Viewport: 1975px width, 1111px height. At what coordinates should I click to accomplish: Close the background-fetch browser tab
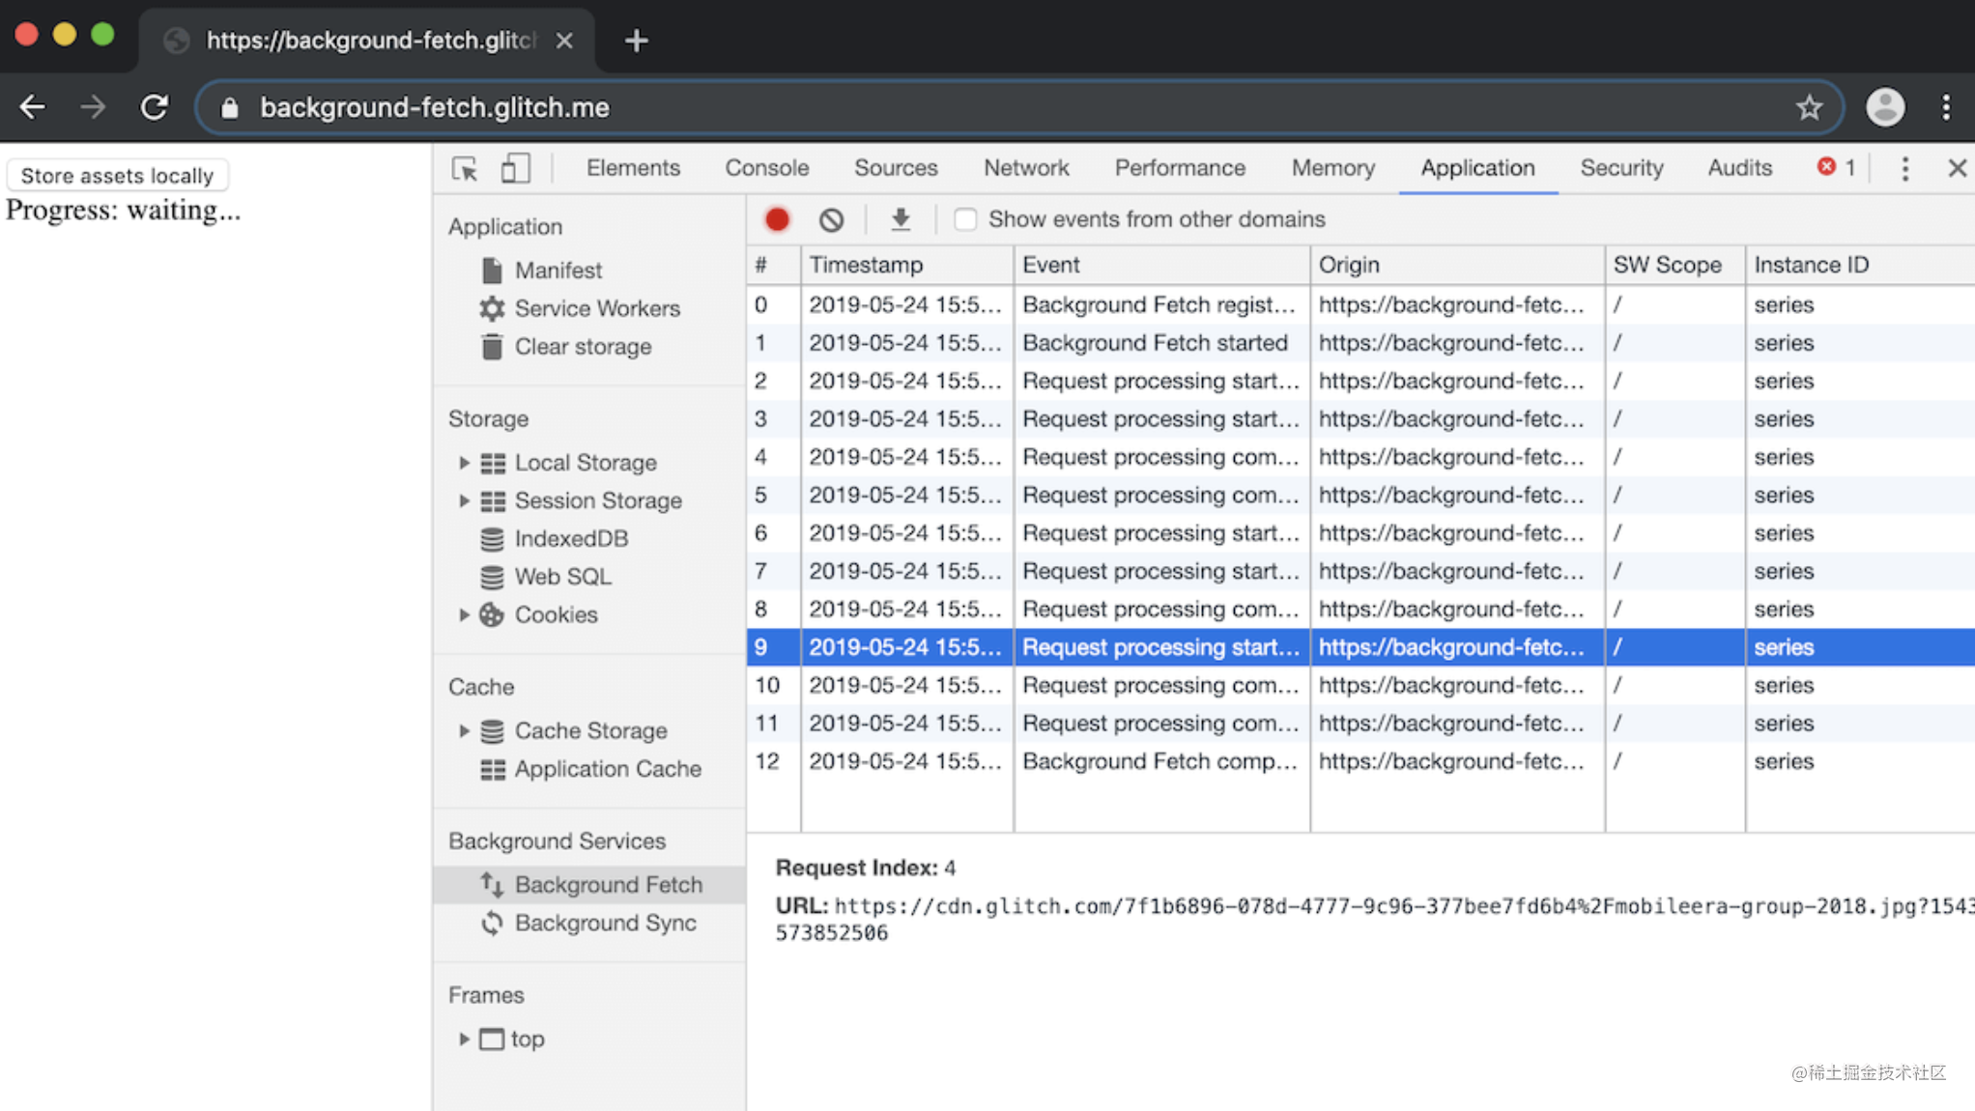[x=564, y=41]
